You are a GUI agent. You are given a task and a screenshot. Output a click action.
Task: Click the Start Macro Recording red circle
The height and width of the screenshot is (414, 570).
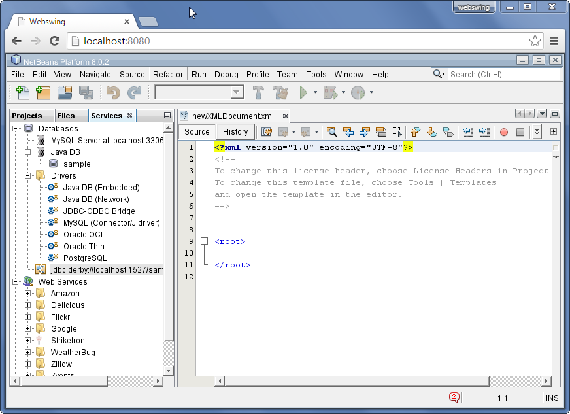point(503,132)
